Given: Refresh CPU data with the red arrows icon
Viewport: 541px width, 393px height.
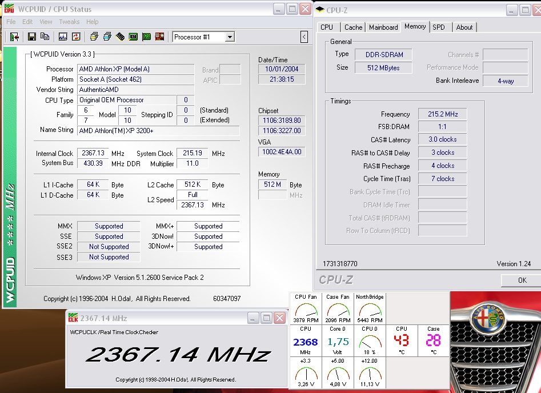Looking at the screenshot, I should click(76, 37).
